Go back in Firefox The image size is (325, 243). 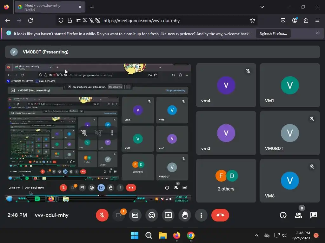(x=8, y=21)
